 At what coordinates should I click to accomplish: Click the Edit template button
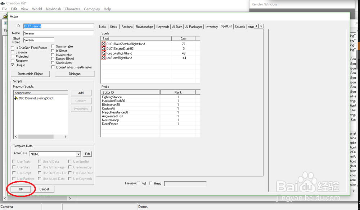coord(87,154)
